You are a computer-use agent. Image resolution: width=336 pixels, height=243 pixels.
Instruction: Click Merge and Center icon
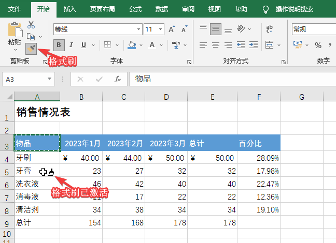(269, 45)
